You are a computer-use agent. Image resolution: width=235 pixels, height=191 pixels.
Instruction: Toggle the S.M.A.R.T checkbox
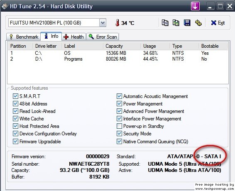click(x=15, y=96)
